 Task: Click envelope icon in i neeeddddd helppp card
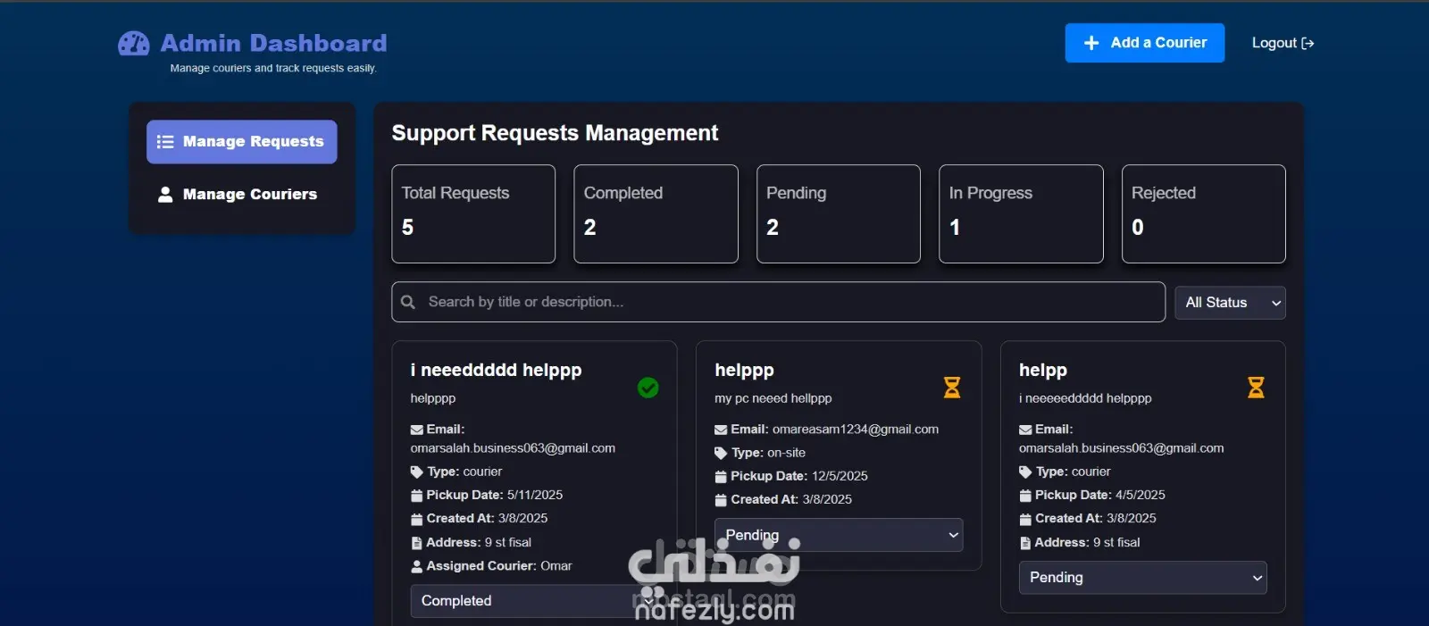[416, 430]
